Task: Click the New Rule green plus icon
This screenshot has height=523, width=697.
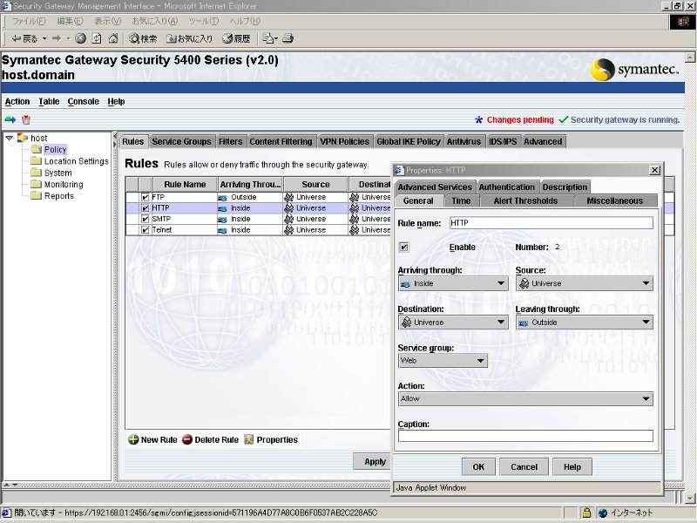Action: click(x=133, y=440)
